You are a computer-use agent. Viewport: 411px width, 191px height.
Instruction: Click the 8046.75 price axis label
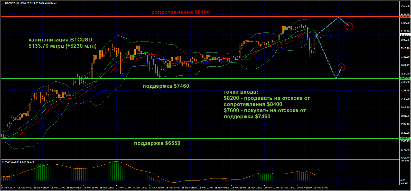pos(405,40)
